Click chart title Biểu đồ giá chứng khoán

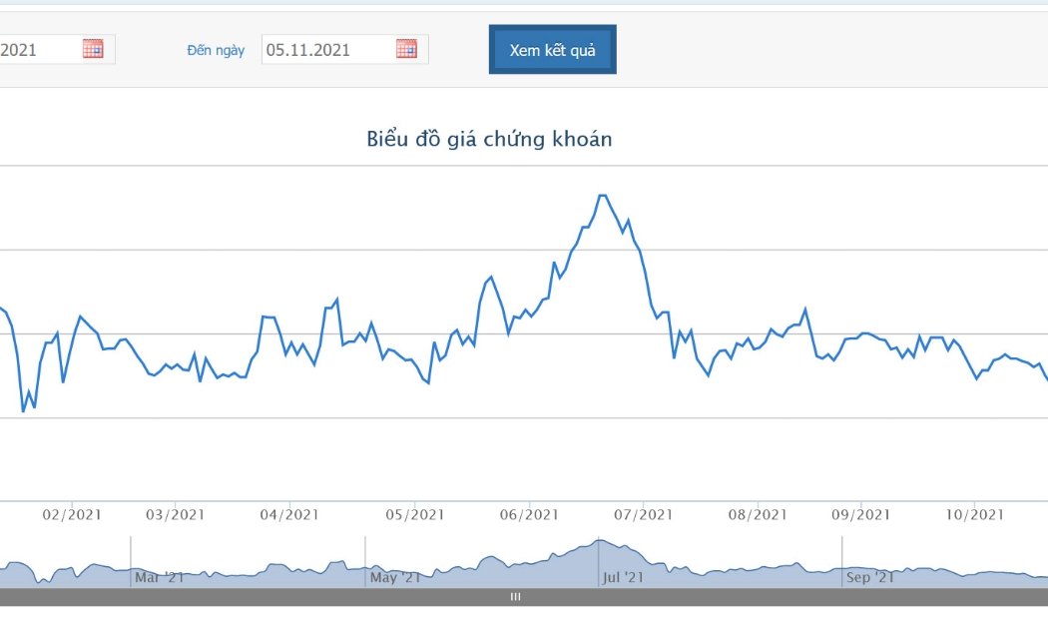489,139
